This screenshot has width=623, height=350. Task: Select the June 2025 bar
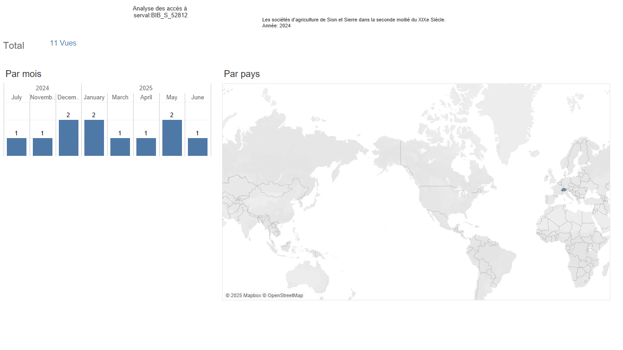197,147
